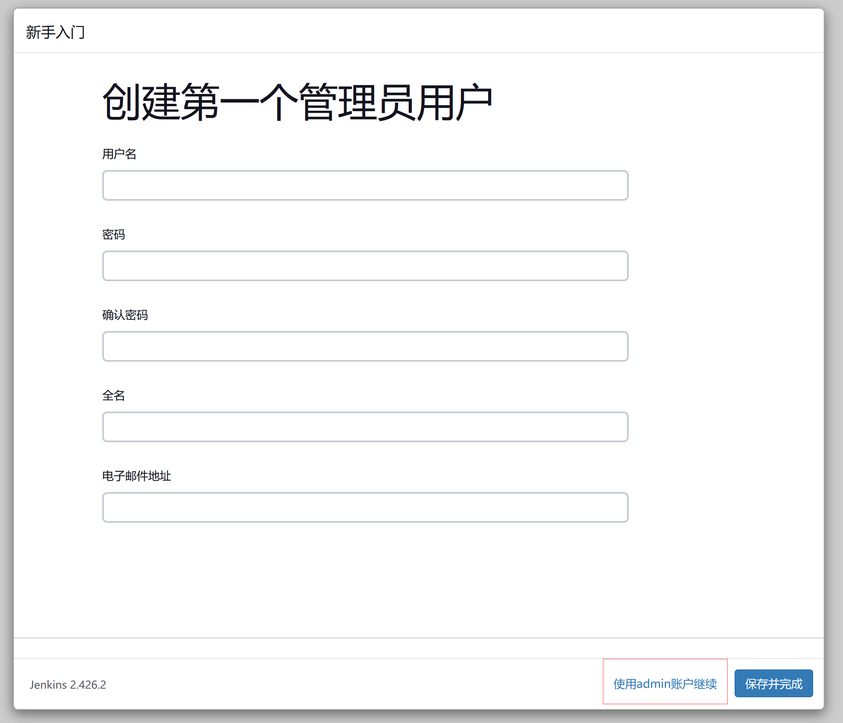Click the 全名 label text
This screenshot has height=723, width=843.
point(113,396)
